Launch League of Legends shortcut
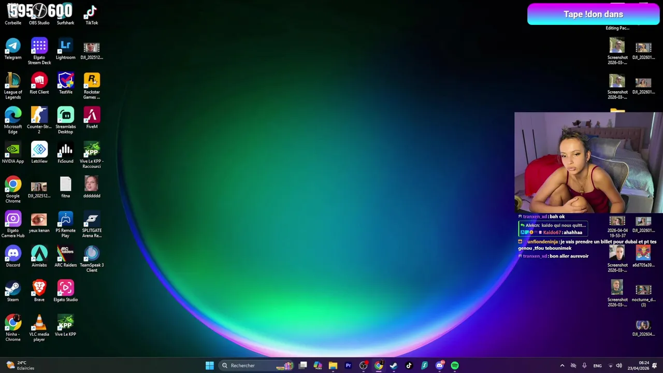 (x=13, y=86)
